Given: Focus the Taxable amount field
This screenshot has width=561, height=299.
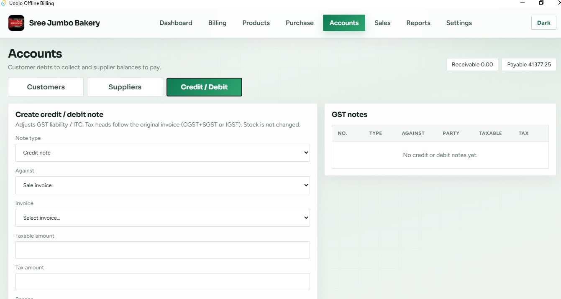Looking at the screenshot, I should coord(163,250).
